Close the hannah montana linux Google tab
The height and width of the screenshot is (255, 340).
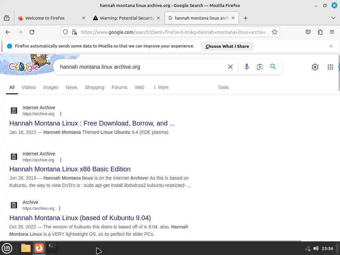click(x=233, y=18)
